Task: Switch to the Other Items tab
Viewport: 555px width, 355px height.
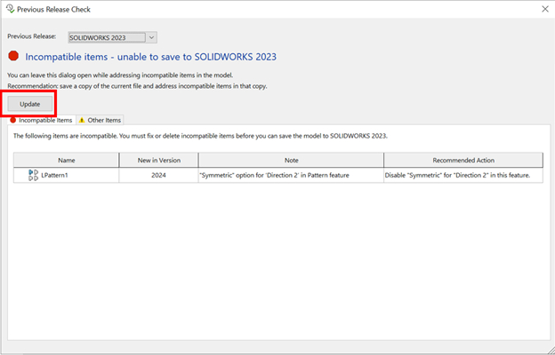Action: tap(101, 120)
